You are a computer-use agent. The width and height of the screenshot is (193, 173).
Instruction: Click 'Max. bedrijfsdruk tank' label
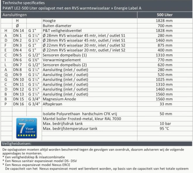[63, 124]
